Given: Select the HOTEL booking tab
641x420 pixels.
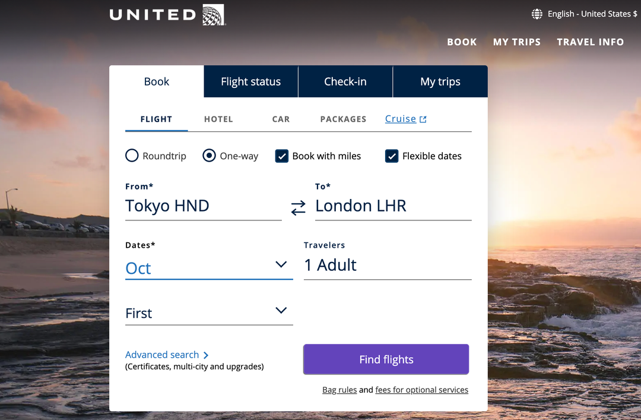Looking at the screenshot, I should (x=218, y=119).
